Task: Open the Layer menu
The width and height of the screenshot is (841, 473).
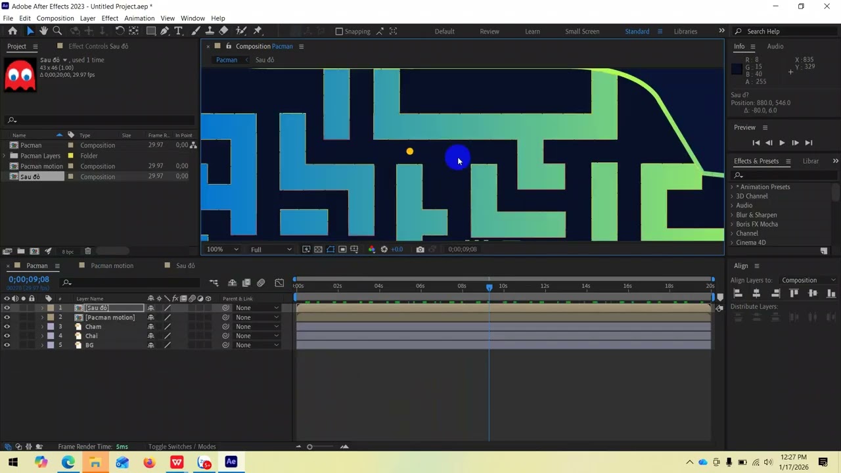Action: pos(88,18)
